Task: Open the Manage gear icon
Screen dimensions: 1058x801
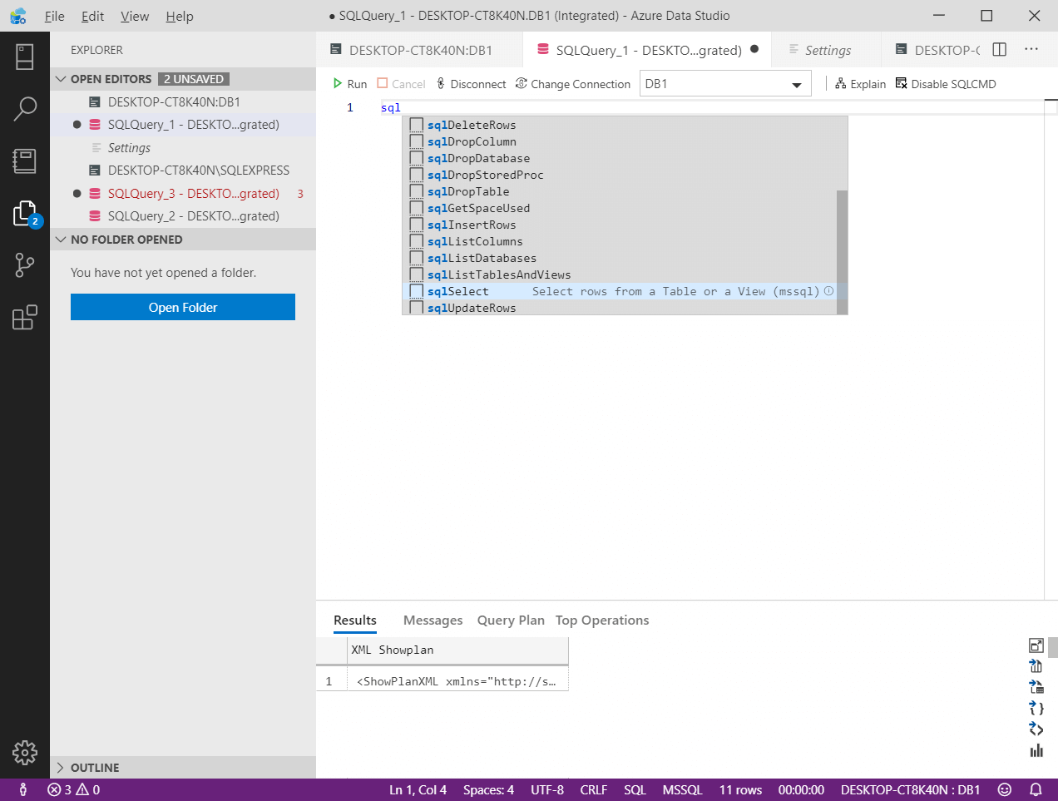Action: (25, 753)
